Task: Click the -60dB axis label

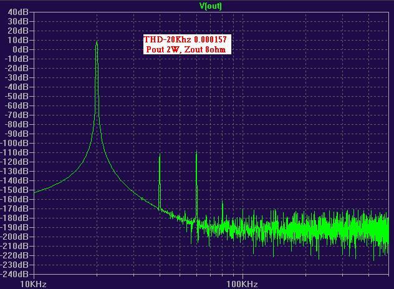Action: 17,105
